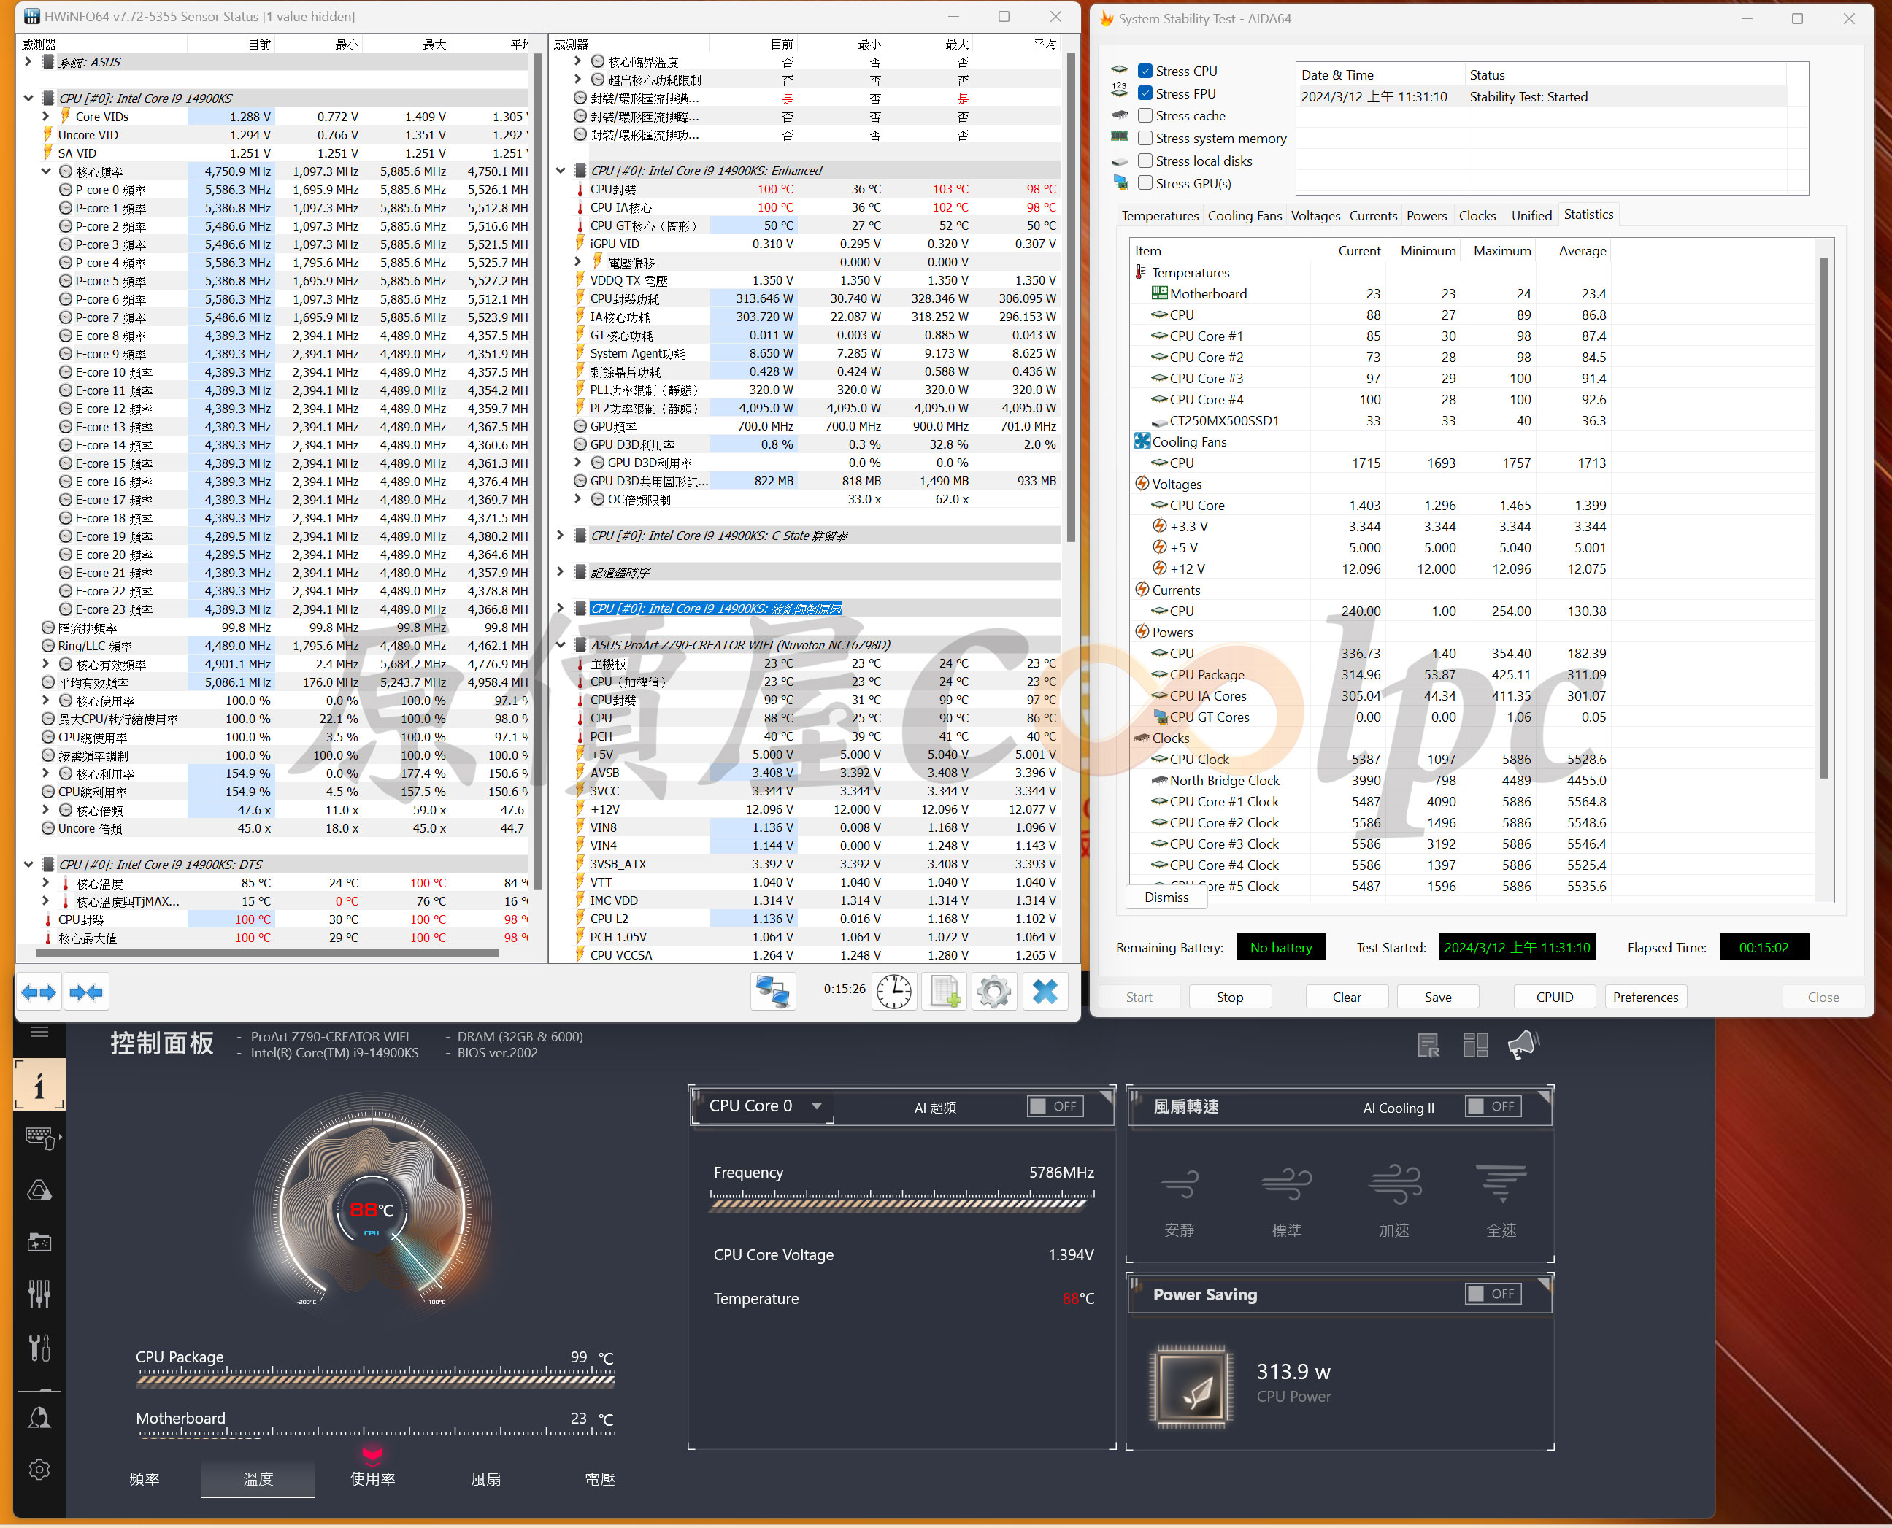
Task: Switch to the 頻率 frequency tab
Action: click(145, 1478)
